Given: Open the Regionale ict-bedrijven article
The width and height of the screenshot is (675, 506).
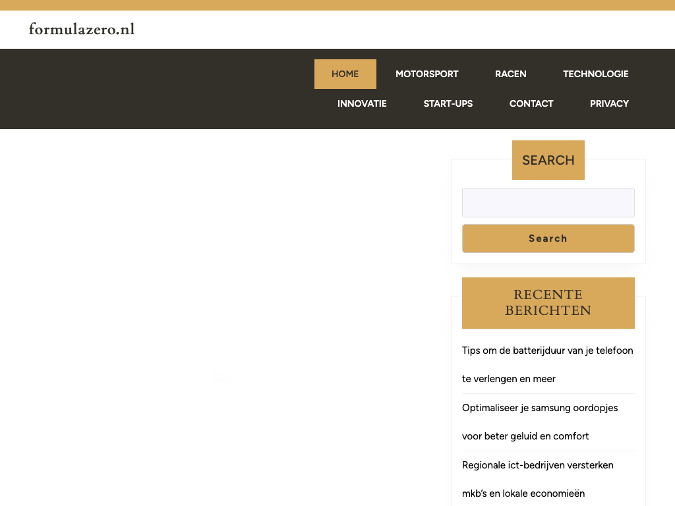Looking at the screenshot, I should [537, 465].
